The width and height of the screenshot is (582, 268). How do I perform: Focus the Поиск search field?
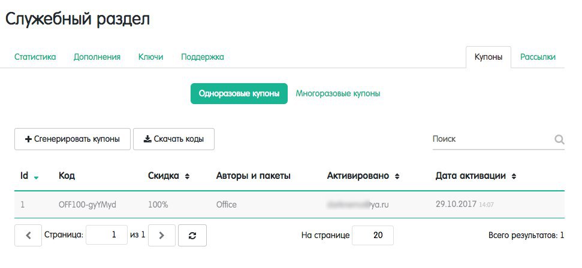click(x=490, y=139)
